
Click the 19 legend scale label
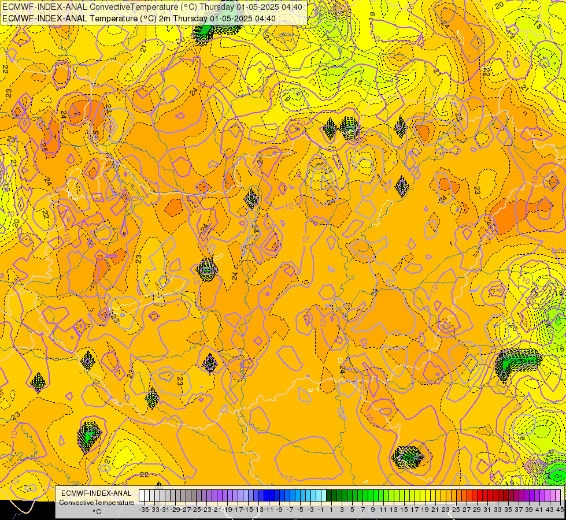point(425,510)
